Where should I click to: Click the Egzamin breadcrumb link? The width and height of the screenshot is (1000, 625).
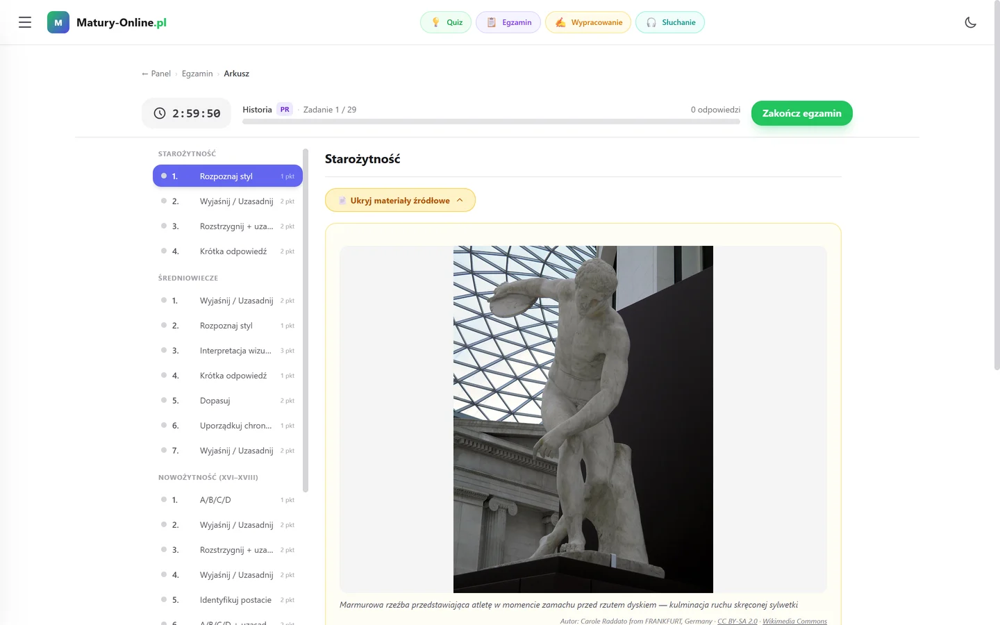[197, 74]
